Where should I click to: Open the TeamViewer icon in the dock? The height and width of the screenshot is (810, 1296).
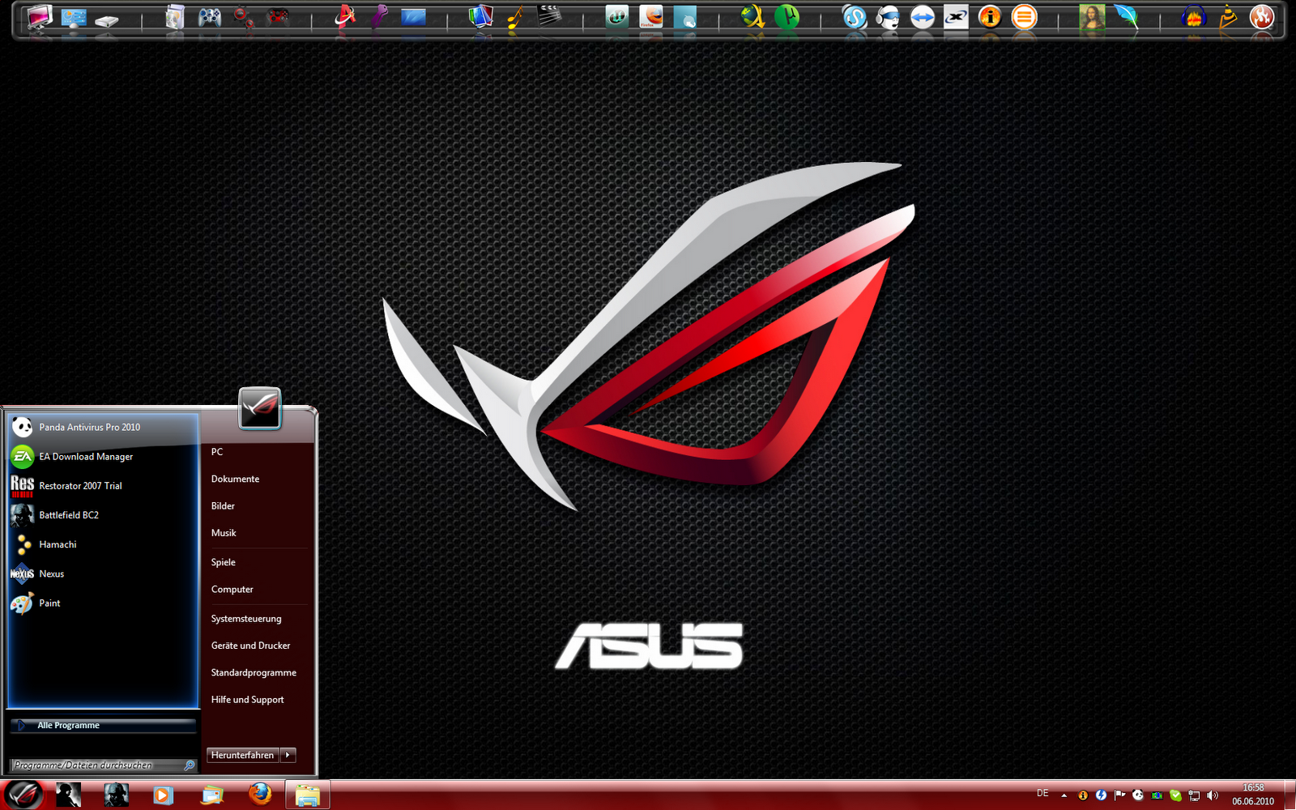click(923, 16)
